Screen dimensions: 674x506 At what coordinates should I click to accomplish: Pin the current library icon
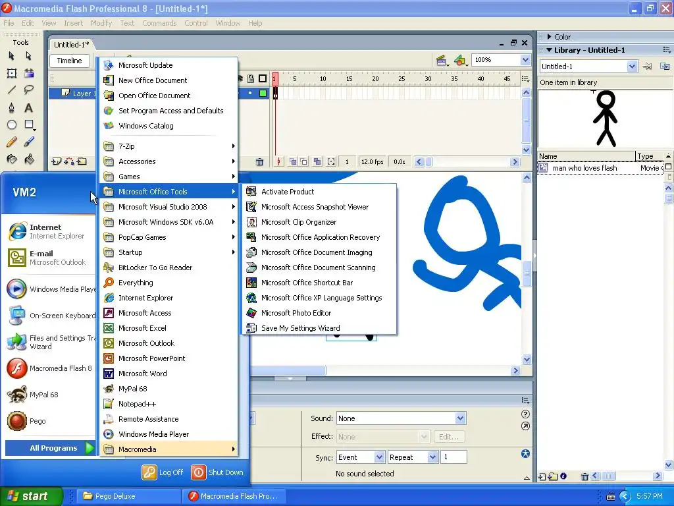point(648,67)
